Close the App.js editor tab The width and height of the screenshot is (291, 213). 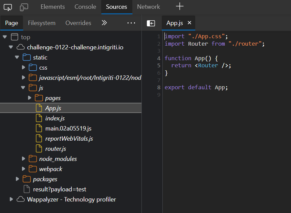(x=189, y=23)
